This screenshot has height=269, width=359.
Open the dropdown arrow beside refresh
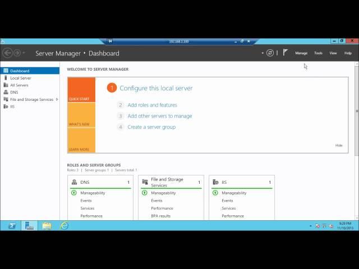263,53
